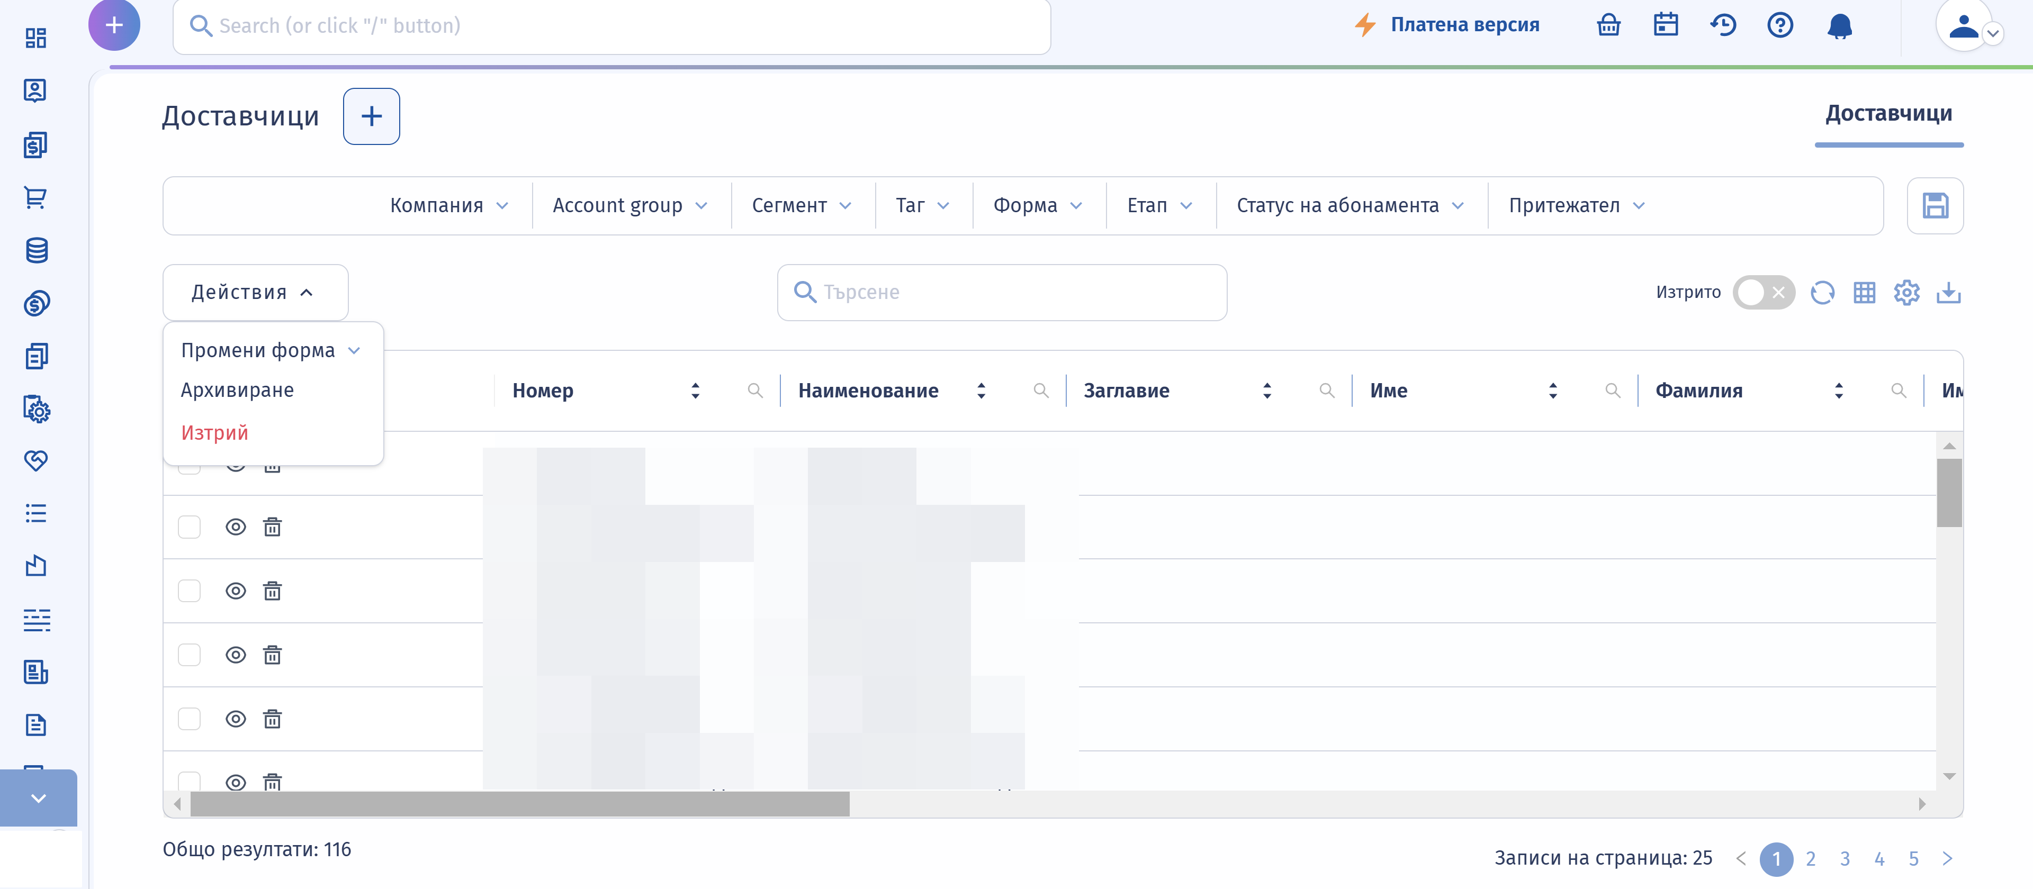The height and width of the screenshot is (889, 2033).
Task: Open the help question mark icon
Action: [1779, 25]
